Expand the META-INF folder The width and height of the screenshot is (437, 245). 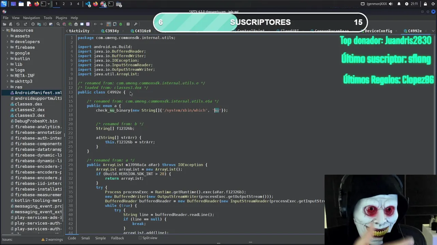tap(8, 76)
